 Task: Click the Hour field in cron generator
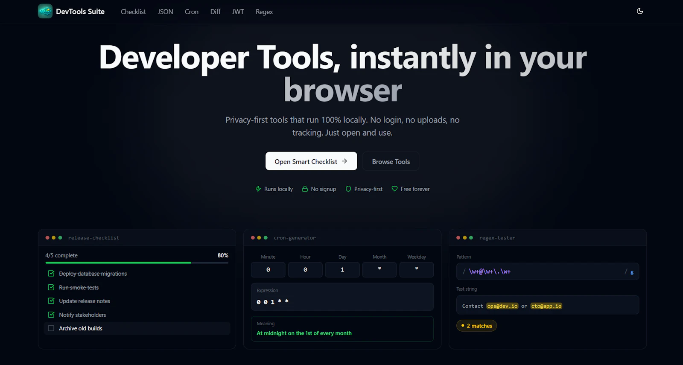(x=305, y=270)
